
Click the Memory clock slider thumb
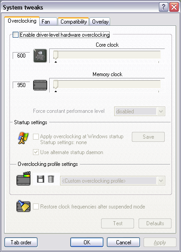pos(56,84)
